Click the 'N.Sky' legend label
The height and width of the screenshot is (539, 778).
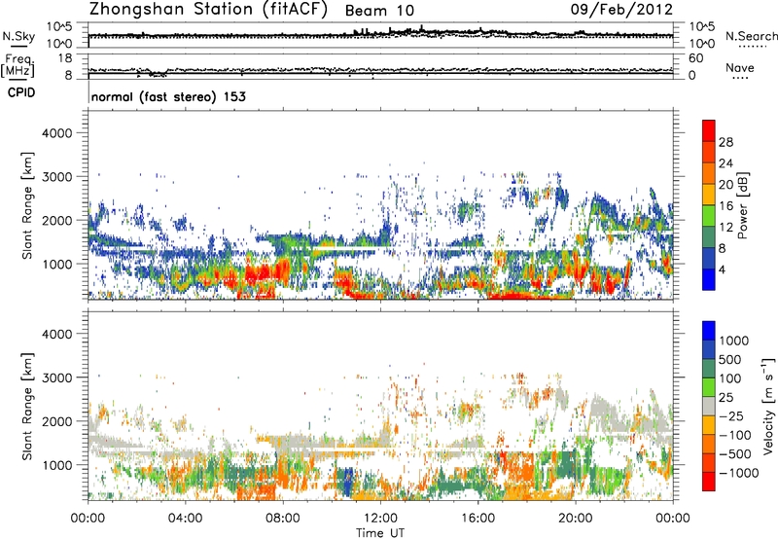pyautogui.click(x=18, y=36)
